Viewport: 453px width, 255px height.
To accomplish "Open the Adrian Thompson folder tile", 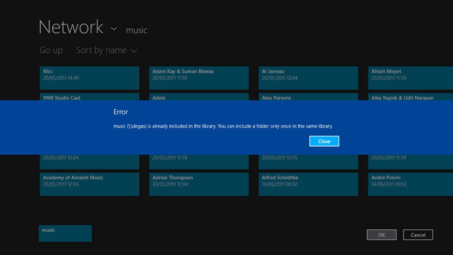I will point(199,184).
